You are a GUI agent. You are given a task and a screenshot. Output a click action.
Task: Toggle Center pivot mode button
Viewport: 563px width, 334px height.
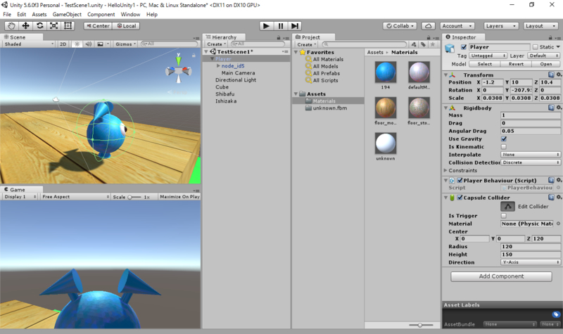[x=98, y=26]
